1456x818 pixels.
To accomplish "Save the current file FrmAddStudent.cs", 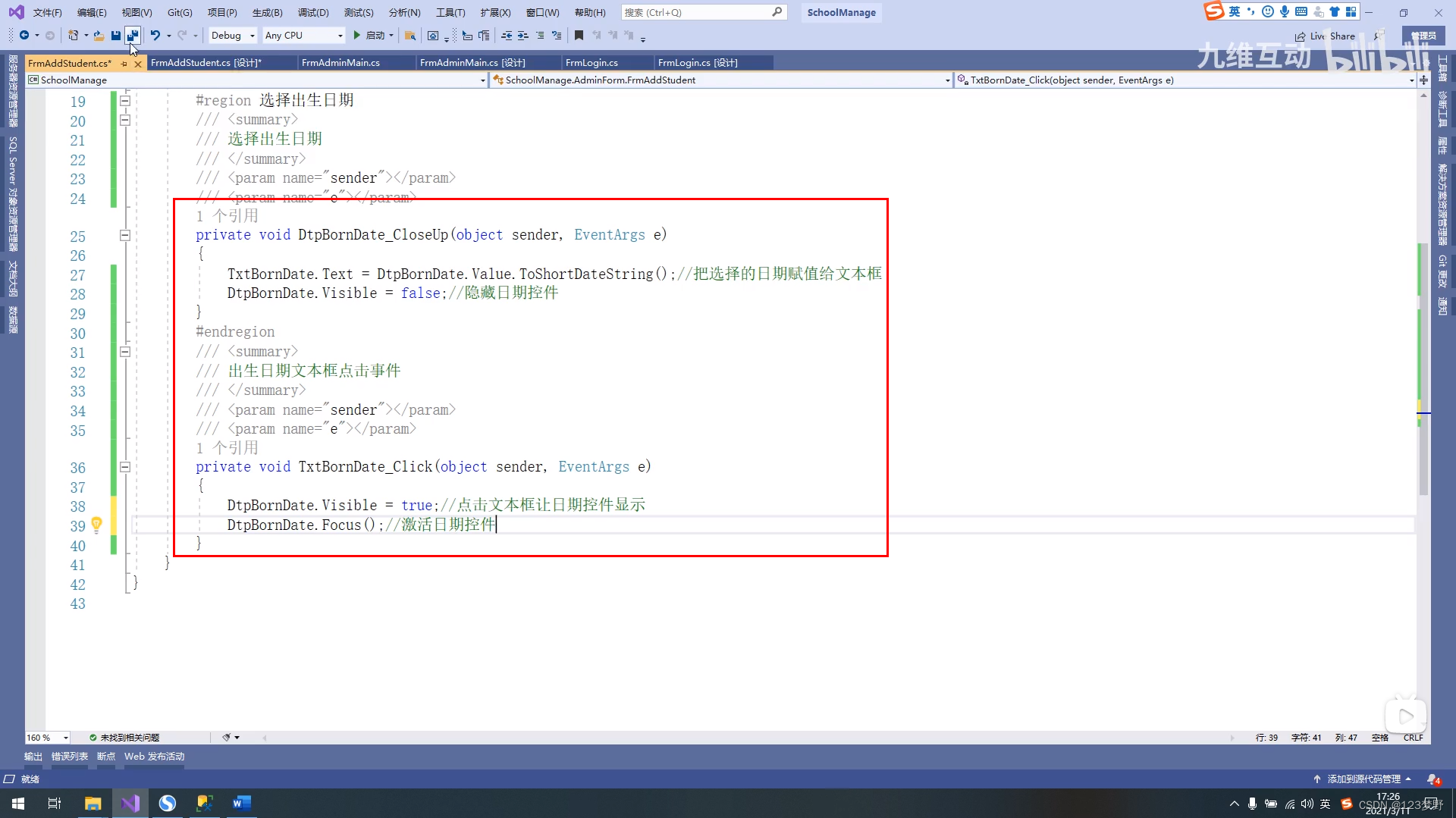I will pyautogui.click(x=115, y=36).
